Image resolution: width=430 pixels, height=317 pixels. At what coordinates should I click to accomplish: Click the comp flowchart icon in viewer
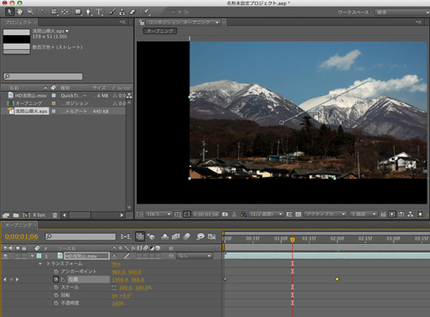[410, 214]
